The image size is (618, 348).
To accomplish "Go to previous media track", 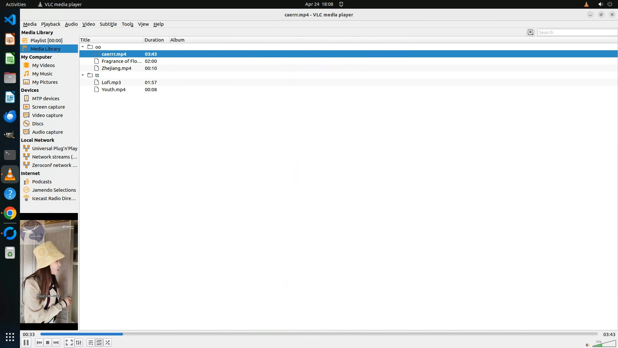I will (x=39, y=343).
